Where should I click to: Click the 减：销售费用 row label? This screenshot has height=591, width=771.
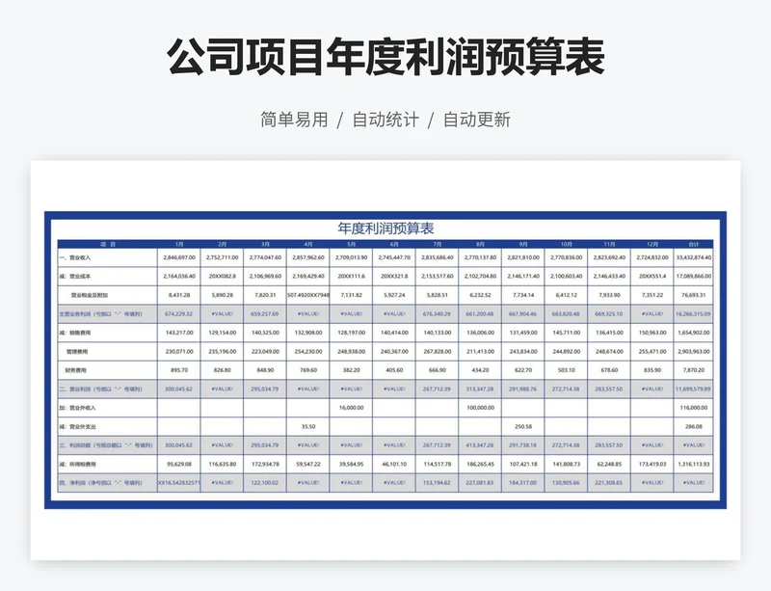[108, 333]
